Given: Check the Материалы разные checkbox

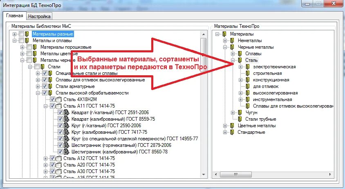Looking at the screenshot, I should click(x=21, y=34).
